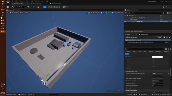
Task: Open the Actor menu
Action: (x=42, y=1)
